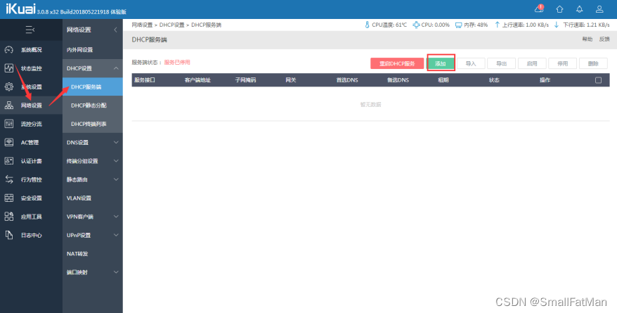The image size is (617, 313).
Task: Expand the VPN客户端 section
Action: [x=116, y=217]
